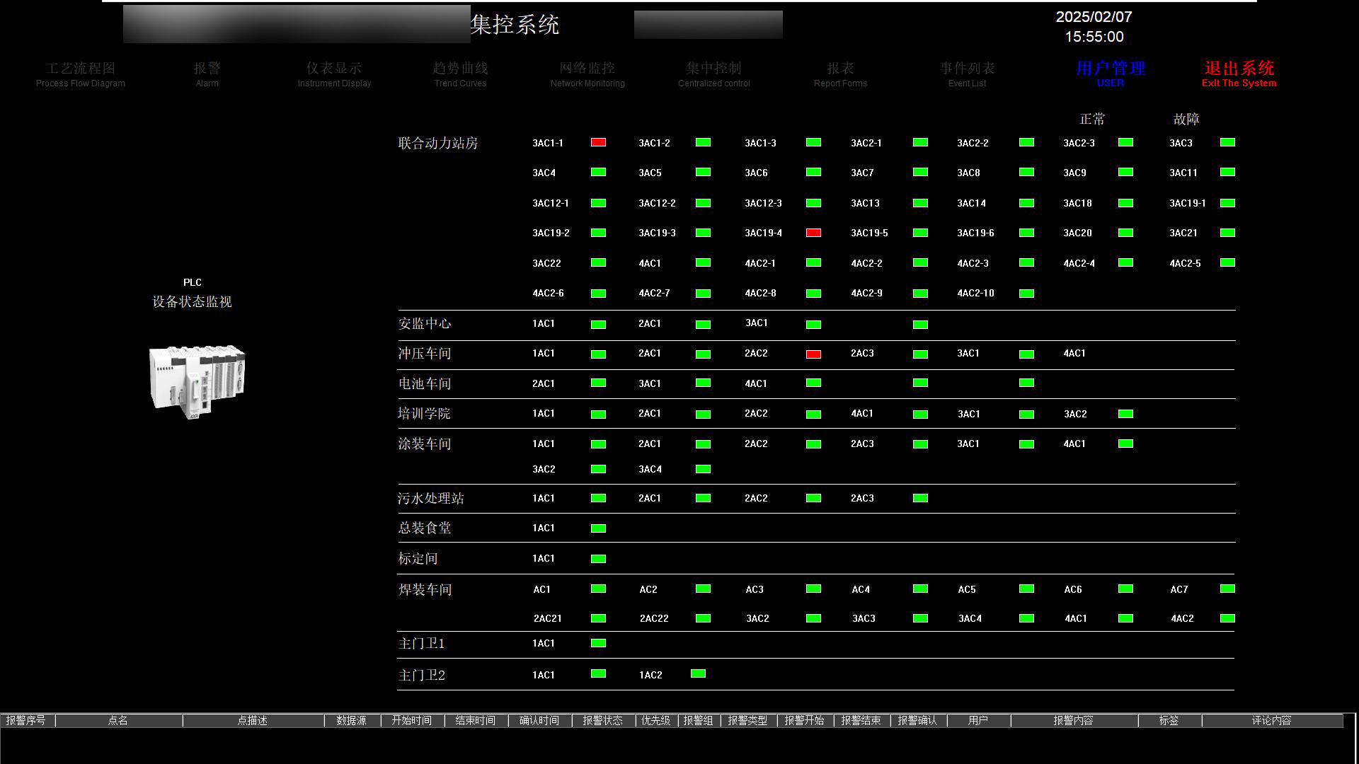Click the green 4AC2-10 status indicator
The image size is (1359, 764).
tap(1026, 294)
